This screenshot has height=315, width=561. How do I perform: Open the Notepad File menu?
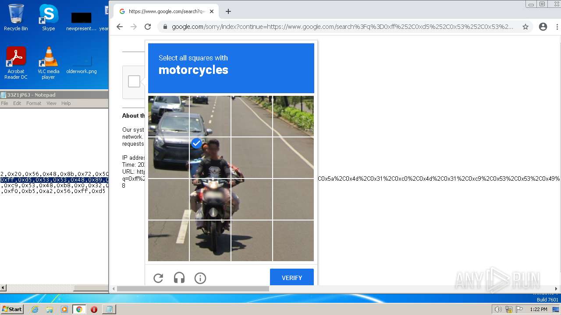point(4,103)
